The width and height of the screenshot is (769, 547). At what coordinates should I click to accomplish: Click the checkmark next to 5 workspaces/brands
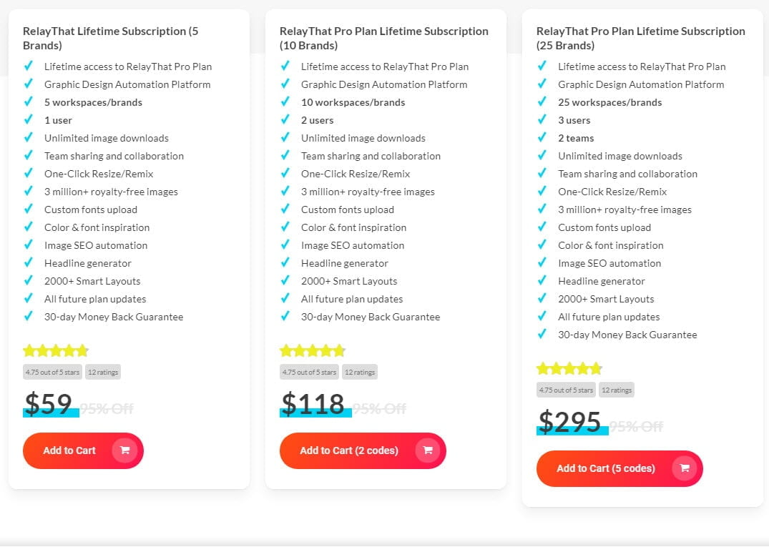(29, 102)
